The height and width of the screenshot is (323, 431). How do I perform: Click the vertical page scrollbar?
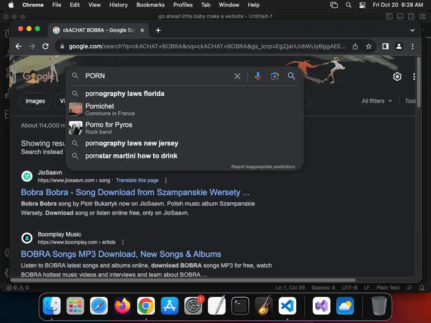pos(419,82)
